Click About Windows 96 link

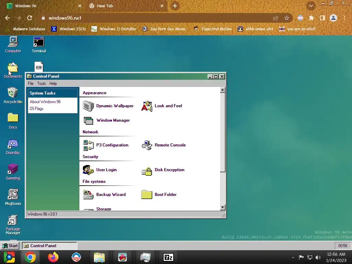pyautogui.click(x=45, y=102)
